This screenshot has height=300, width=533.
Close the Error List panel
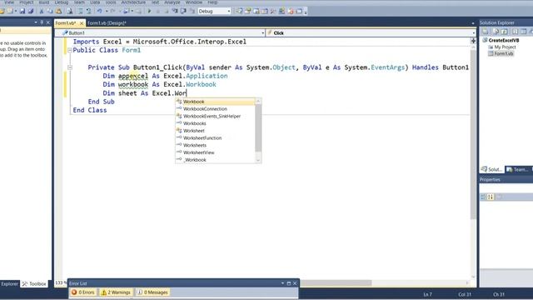[295, 283]
